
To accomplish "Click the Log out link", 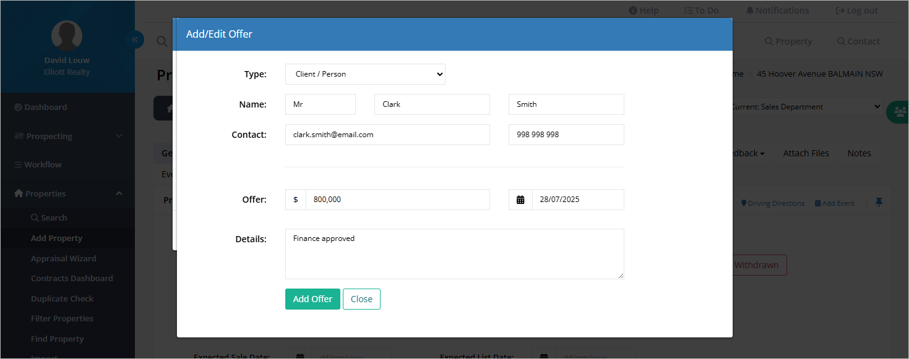I will [856, 11].
